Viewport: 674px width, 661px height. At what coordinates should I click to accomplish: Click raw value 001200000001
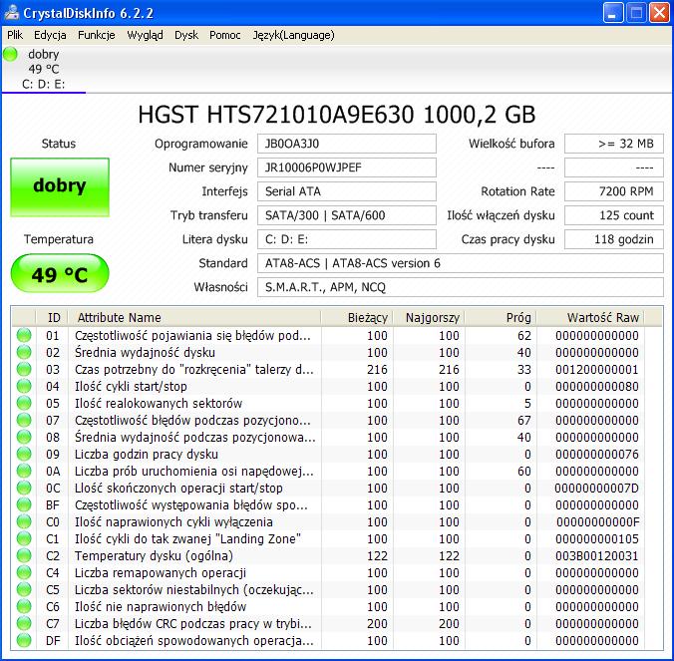pyautogui.click(x=596, y=369)
